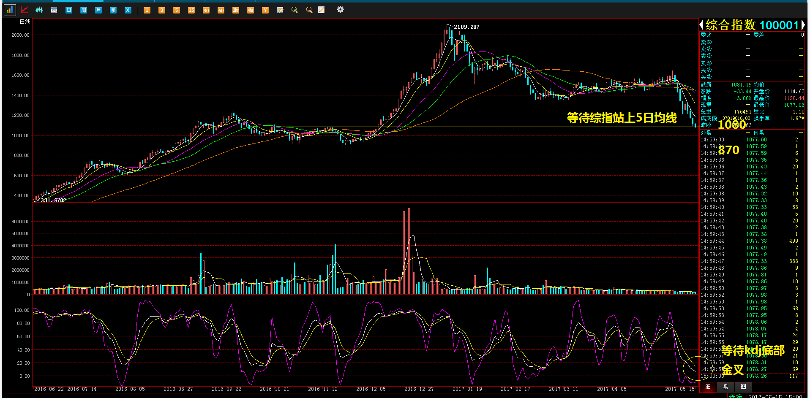
Task: Click the date label 2016-06-22 on axis
Action: tap(49, 389)
